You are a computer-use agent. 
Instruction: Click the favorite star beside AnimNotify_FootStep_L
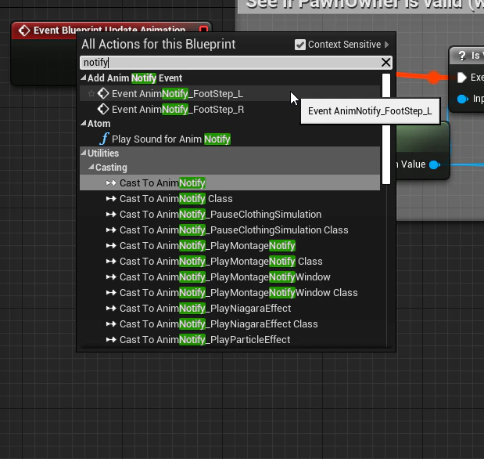pos(91,93)
